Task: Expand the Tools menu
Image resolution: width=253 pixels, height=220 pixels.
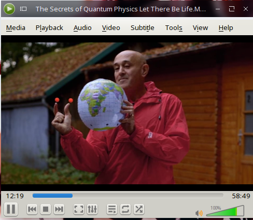Action: click(174, 28)
